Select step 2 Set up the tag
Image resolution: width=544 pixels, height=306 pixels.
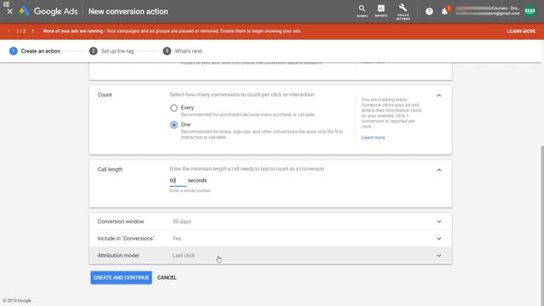(x=111, y=51)
